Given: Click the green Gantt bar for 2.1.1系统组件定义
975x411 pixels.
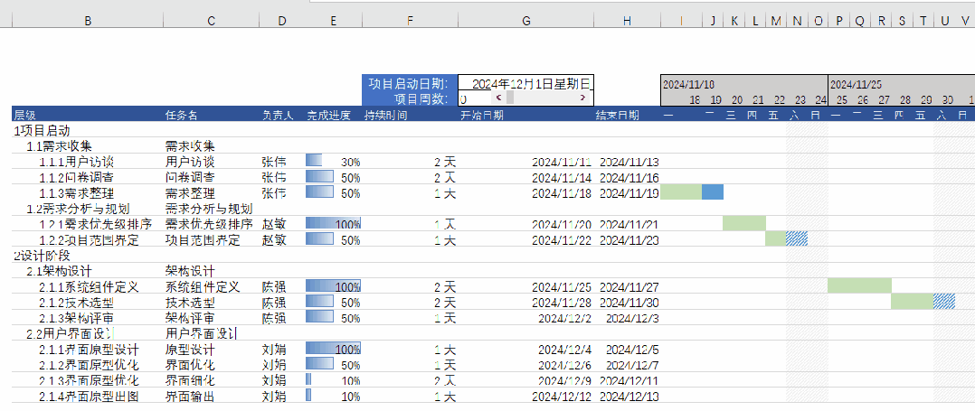Looking at the screenshot, I should click(x=859, y=286).
